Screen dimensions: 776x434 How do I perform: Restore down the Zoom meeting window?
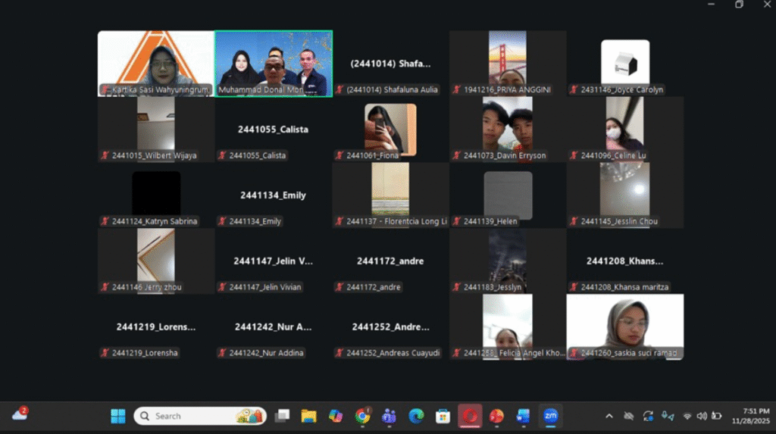739,5
